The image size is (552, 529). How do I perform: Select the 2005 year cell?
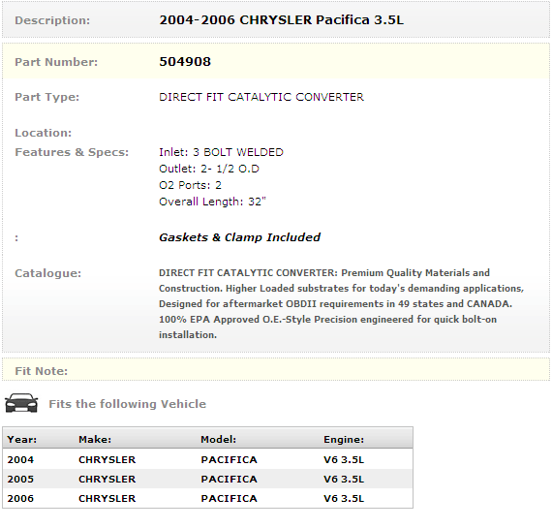tap(20, 479)
